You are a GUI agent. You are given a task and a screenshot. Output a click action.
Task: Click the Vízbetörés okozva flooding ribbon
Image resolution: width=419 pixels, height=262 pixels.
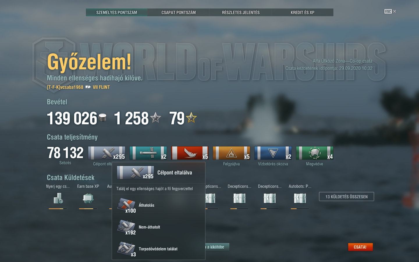point(273,153)
